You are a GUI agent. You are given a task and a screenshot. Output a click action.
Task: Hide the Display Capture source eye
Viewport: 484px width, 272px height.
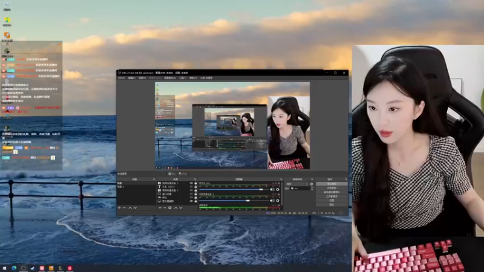pos(191,201)
